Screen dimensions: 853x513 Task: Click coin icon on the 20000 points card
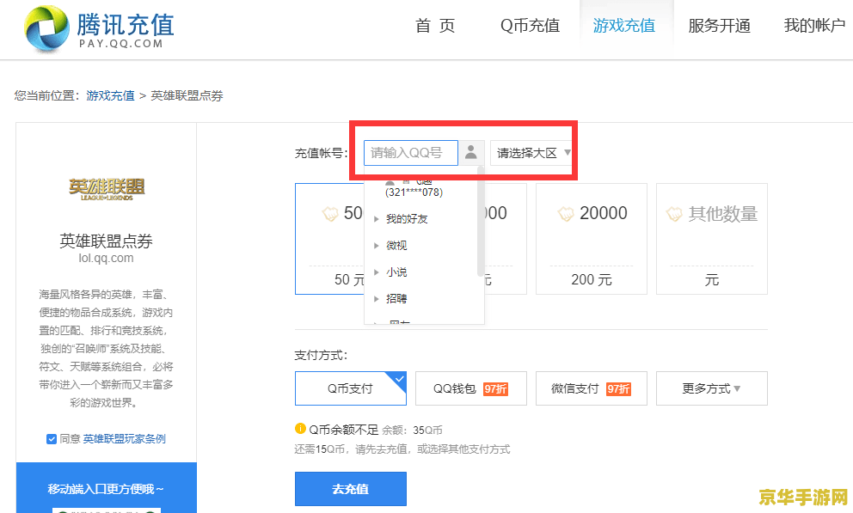[x=566, y=214]
